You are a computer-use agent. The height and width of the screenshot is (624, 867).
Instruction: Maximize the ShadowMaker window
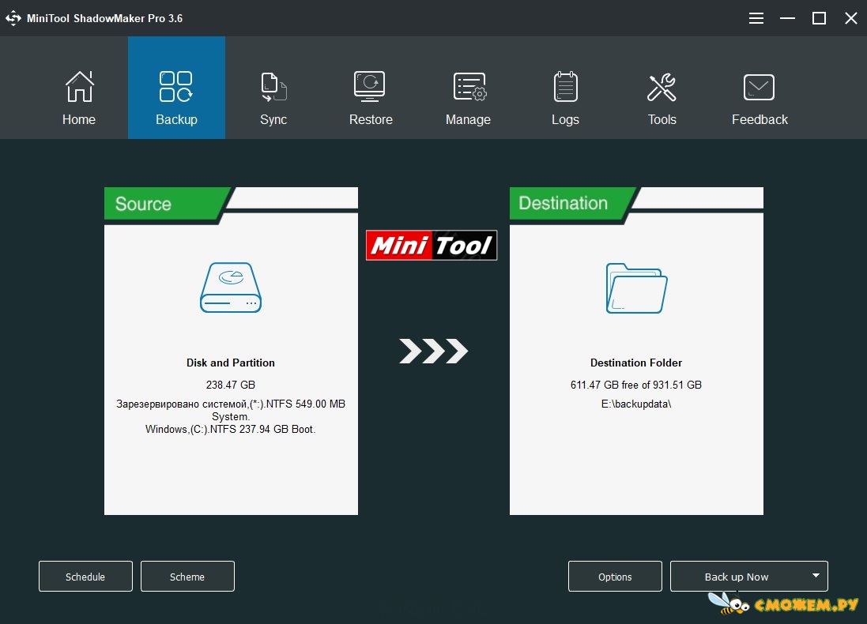pyautogui.click(x=819, y=18)
